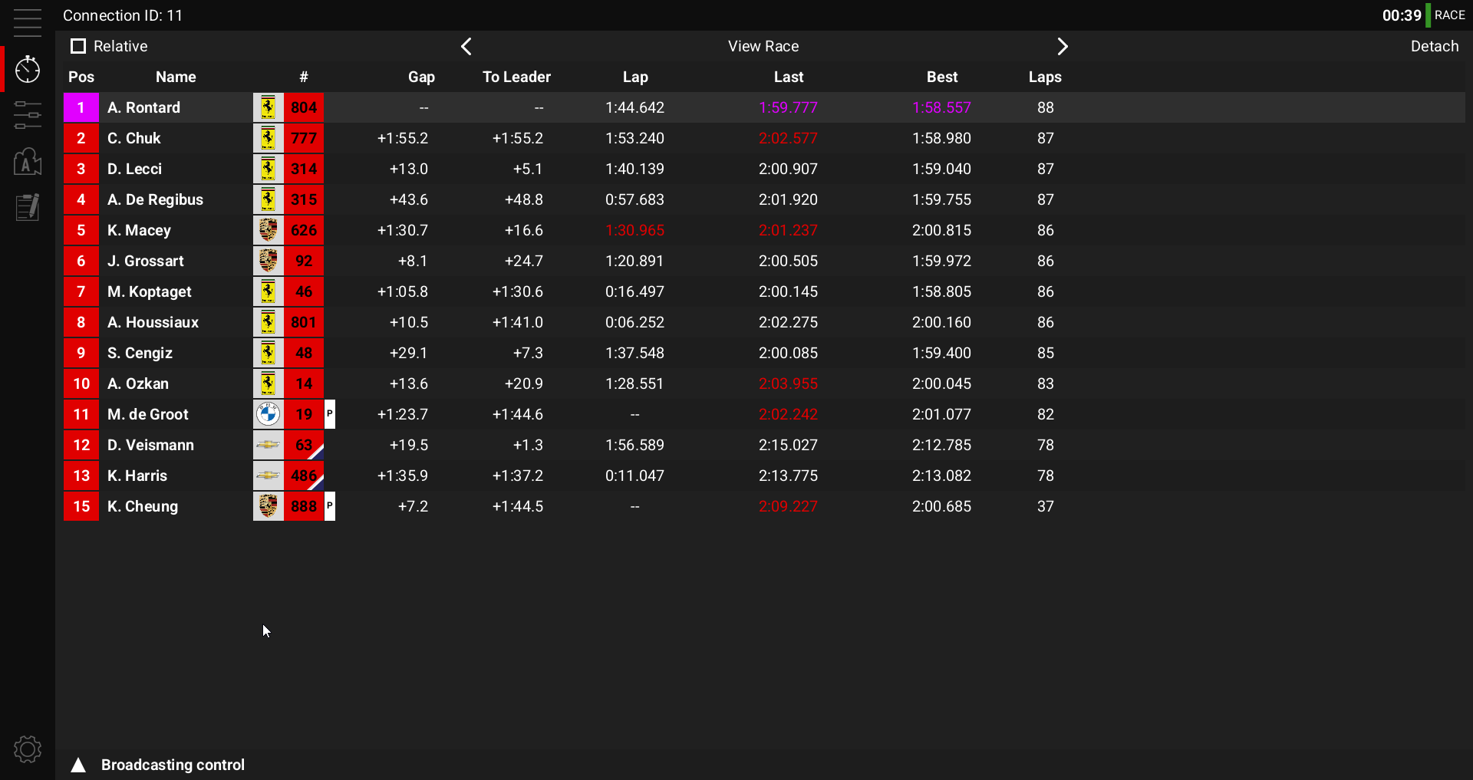Click the pit P badge for car 19
Screen dimensions: 1473x780
[x=330, y=414]
